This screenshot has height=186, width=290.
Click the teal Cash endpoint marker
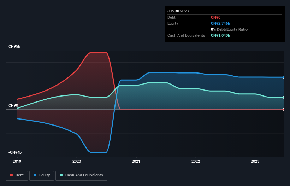[284, 97]
